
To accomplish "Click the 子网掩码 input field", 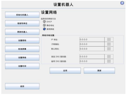I will pyautogui.click(x=92, y=44).
